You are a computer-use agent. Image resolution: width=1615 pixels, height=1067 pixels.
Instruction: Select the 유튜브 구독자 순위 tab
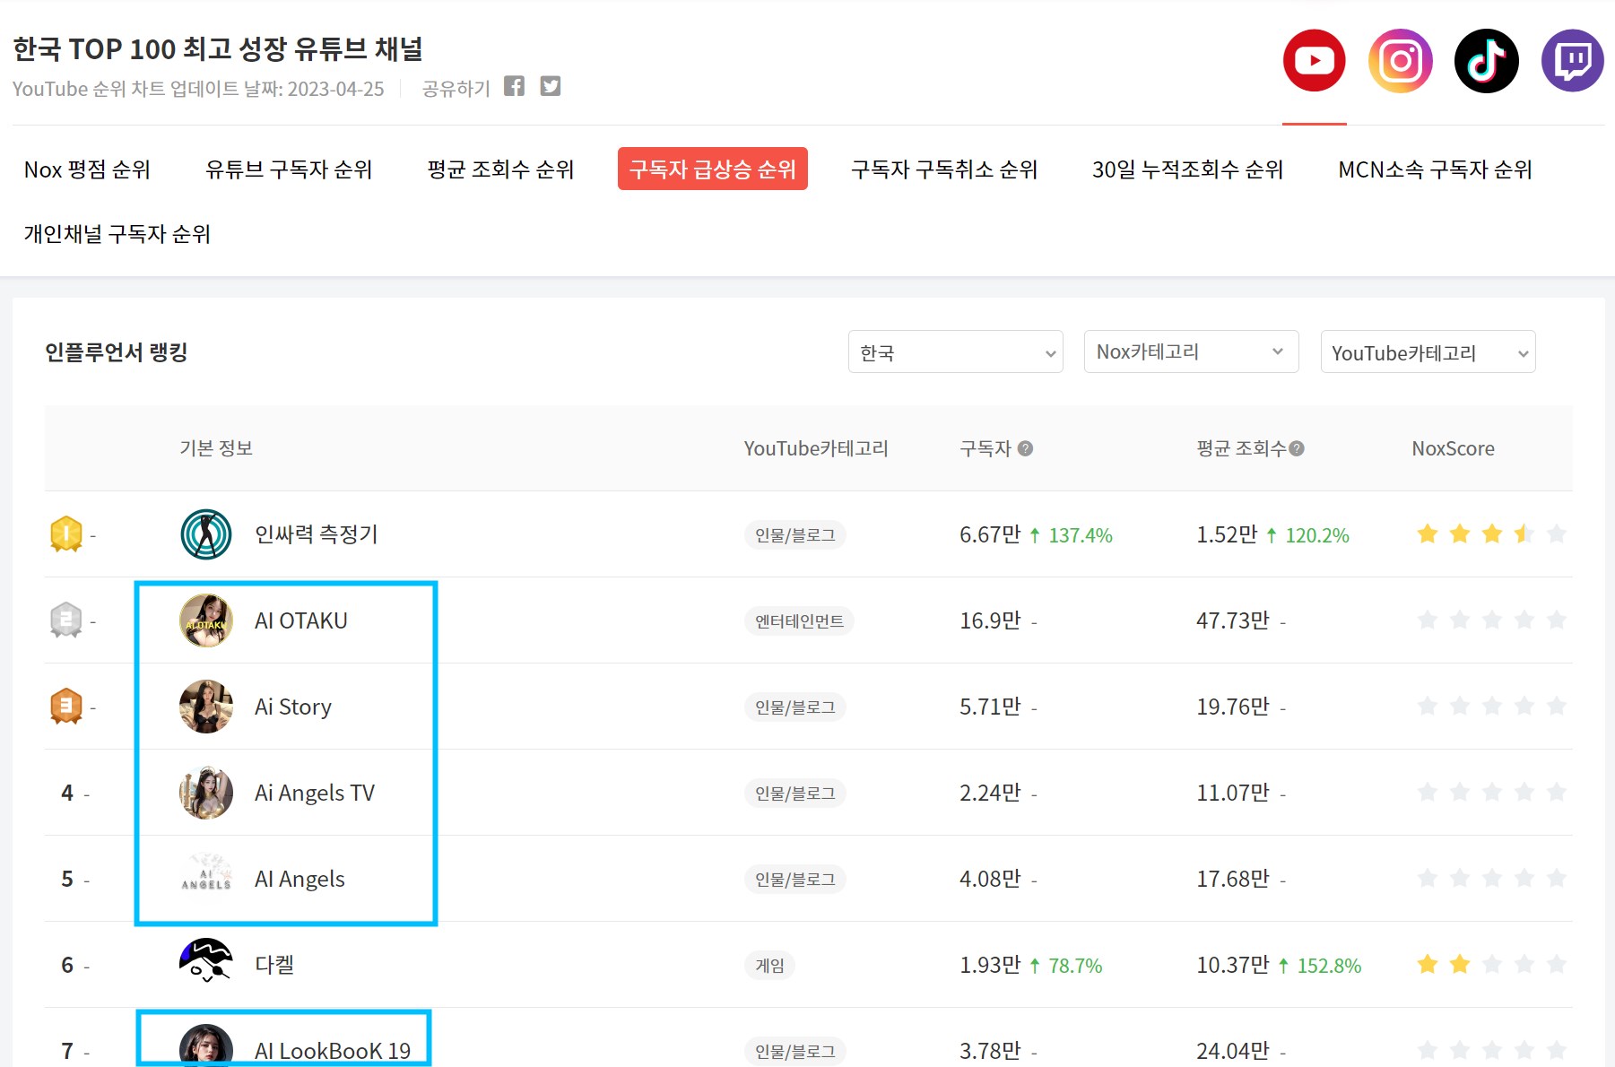pyautogui.click(x=289, y=169)
